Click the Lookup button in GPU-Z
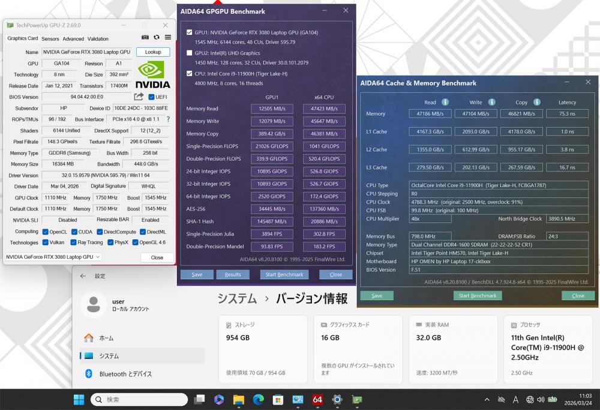The height and width of the screenshot is (410, 600). (153, 52)
